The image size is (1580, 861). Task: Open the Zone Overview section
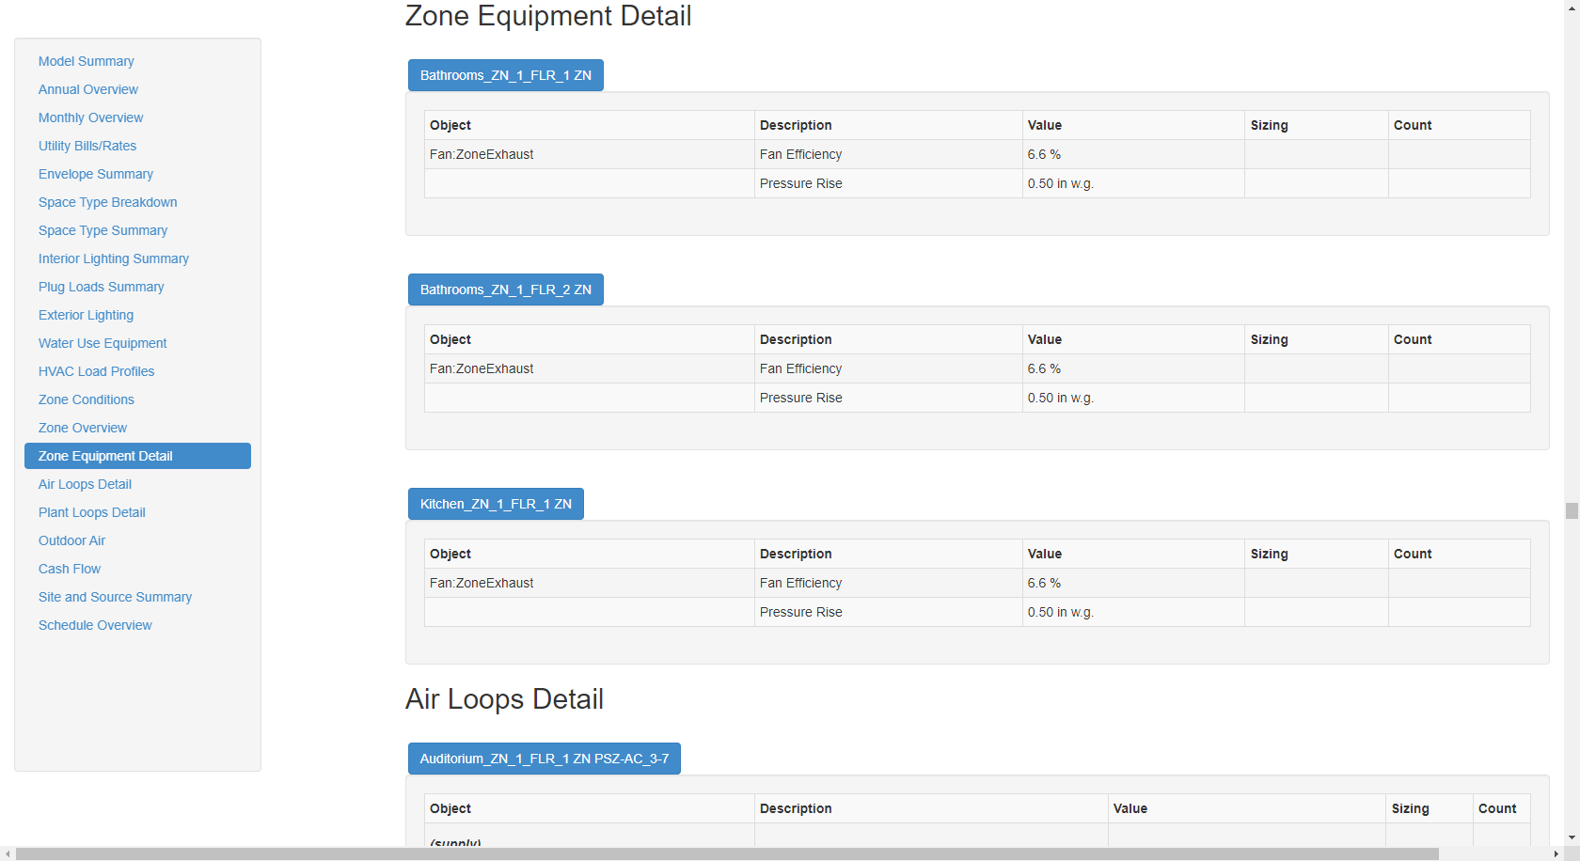tap(82, 428)
